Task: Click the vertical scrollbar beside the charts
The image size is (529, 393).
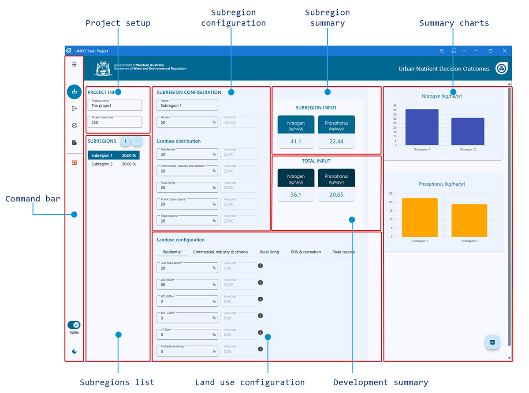Action: [510, 217]
